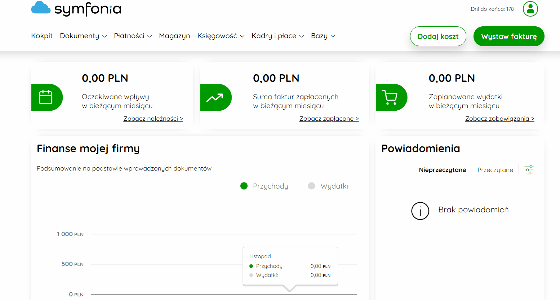
Task: Expand the Księgowość dropdown menu
Action: 221,36
